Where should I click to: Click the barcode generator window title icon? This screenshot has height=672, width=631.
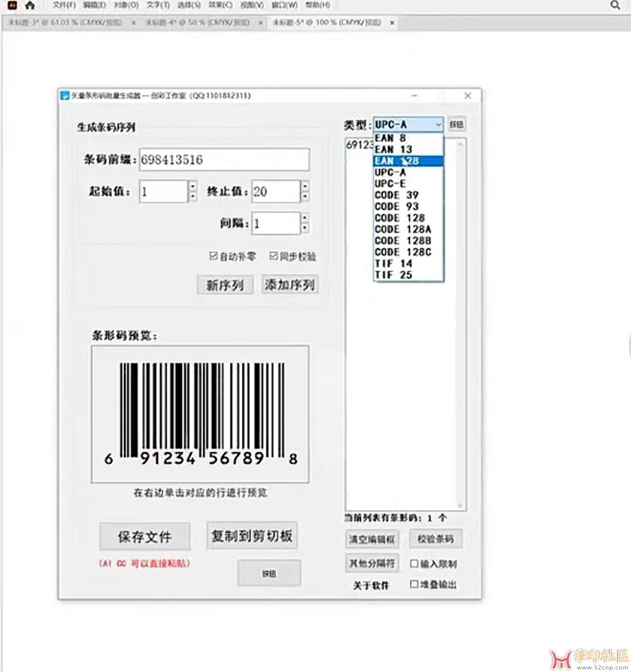coord(65,95)
